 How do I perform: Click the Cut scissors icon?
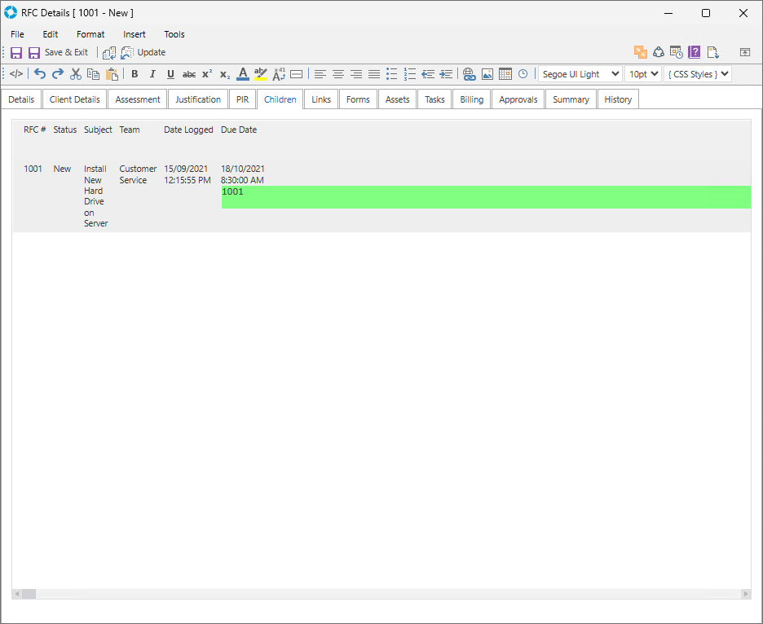[76, 74]
